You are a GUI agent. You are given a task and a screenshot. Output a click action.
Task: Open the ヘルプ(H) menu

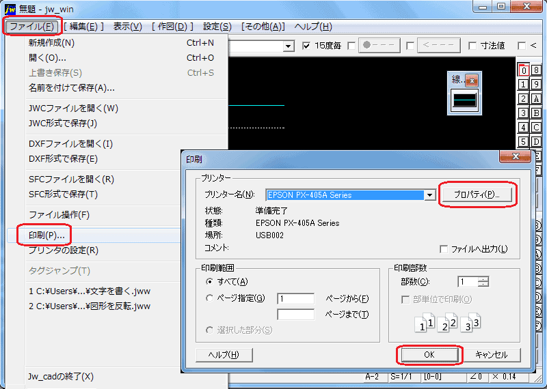[x=313, y=27]
